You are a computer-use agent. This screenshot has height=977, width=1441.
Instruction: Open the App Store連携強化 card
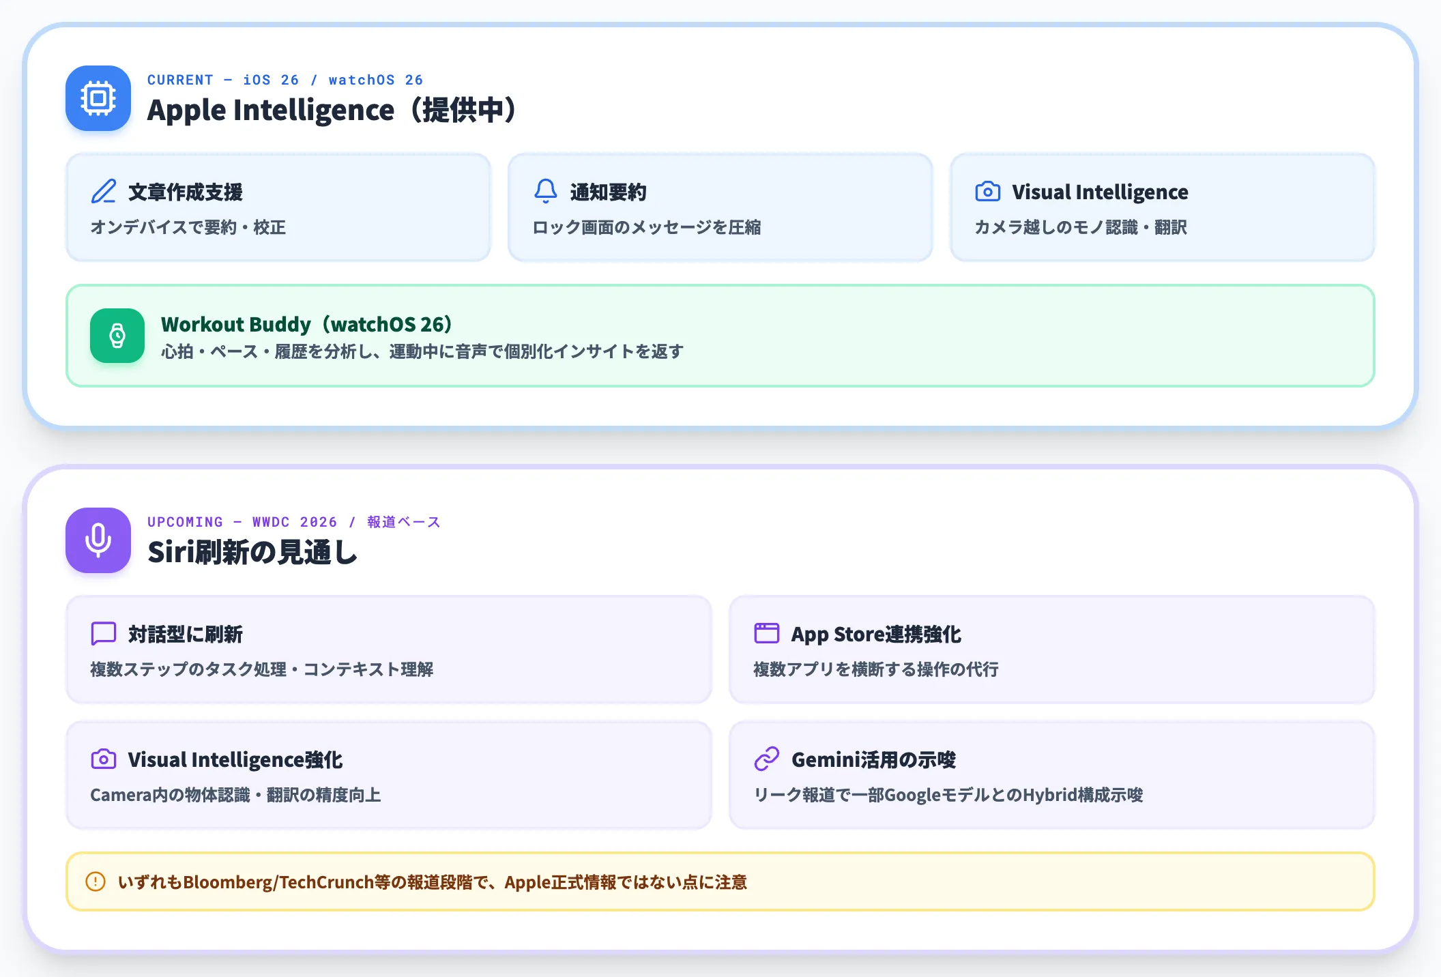tap(1052, 650)
